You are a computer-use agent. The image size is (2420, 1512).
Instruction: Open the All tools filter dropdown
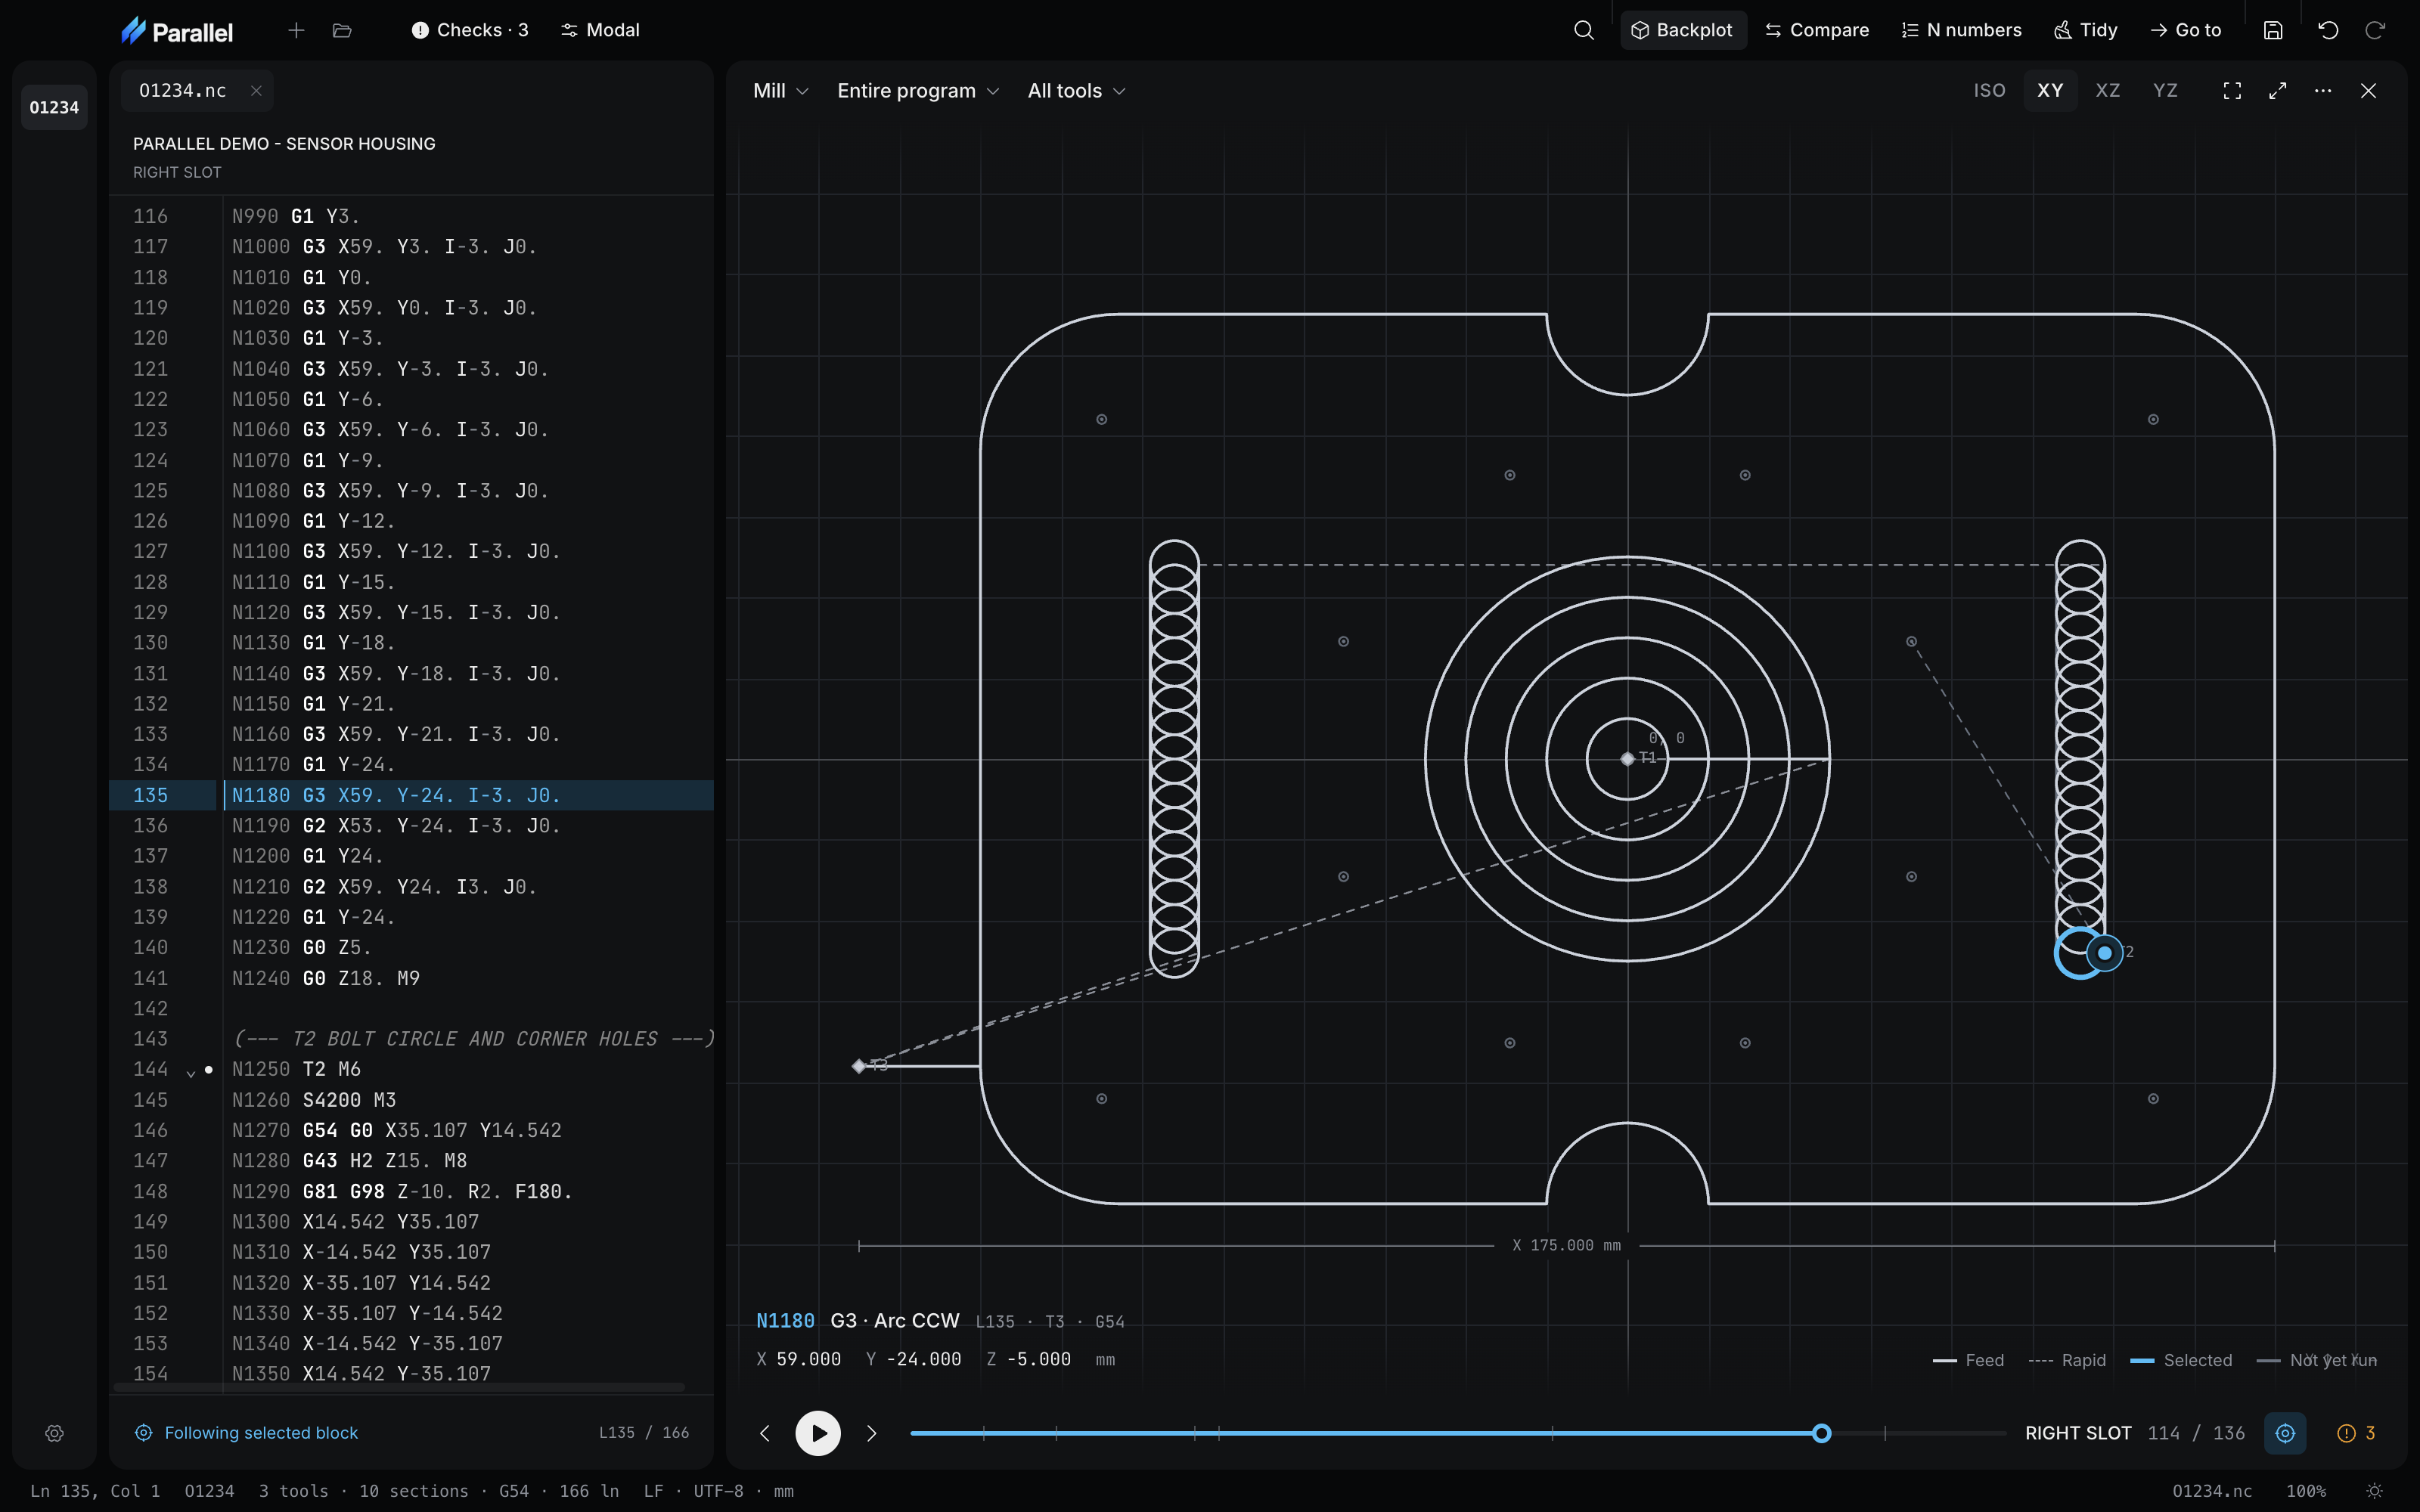pyautogui.click(x=1076, y=91)
